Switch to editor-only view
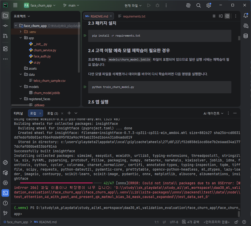 coord(214,16)
